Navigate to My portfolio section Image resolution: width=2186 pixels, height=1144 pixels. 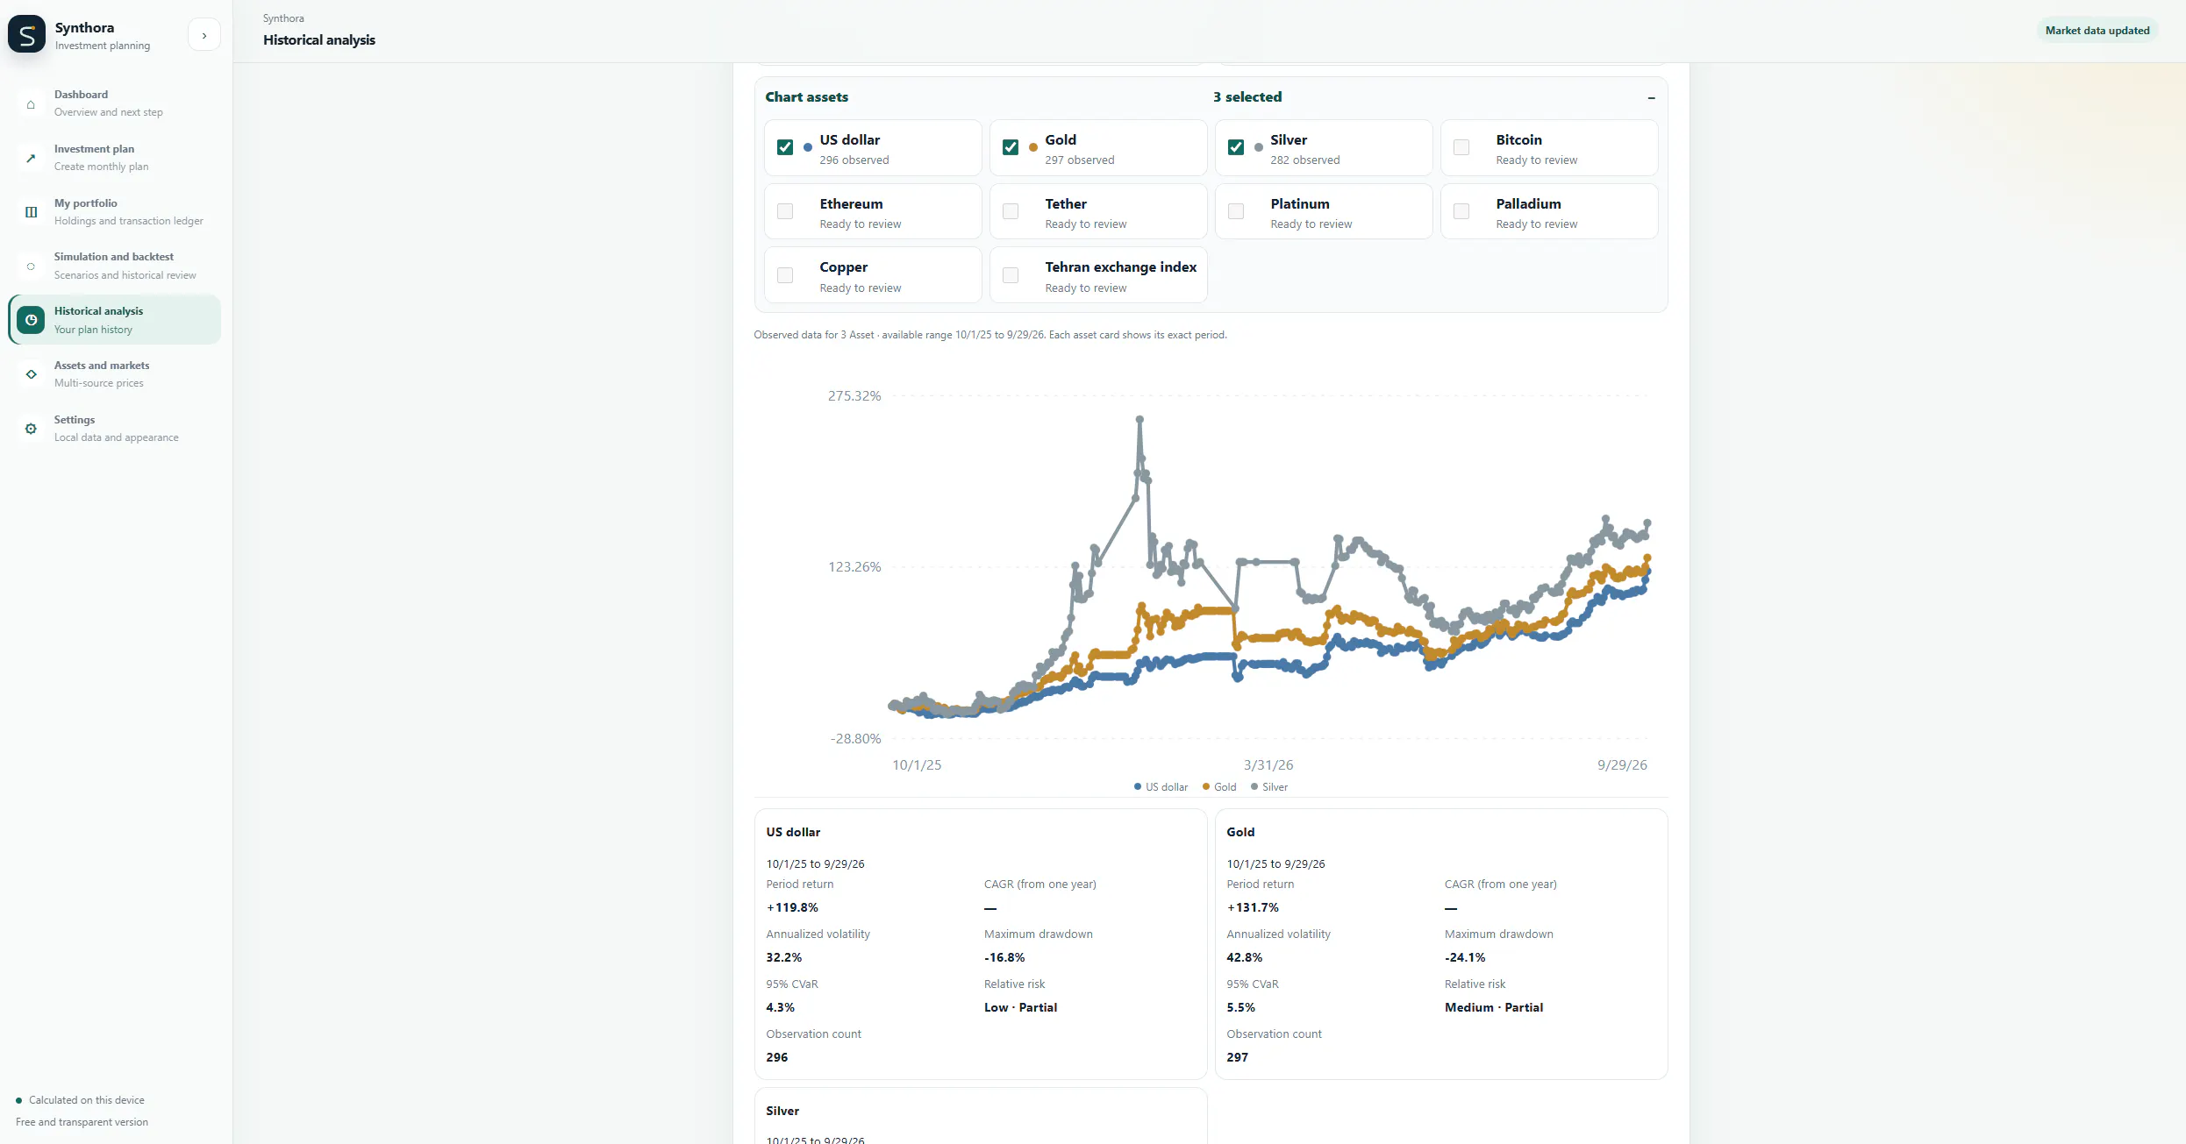pyautogui.click(x=115, y=212)
